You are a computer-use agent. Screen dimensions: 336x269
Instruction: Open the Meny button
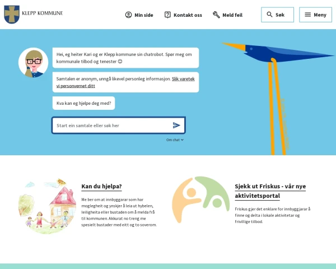(315, 15)
